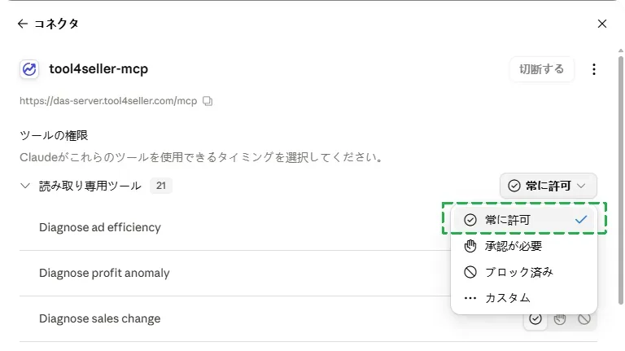Select カスタム option in the menu
This screenshot has height=351, width=625.
pos(524,298)
